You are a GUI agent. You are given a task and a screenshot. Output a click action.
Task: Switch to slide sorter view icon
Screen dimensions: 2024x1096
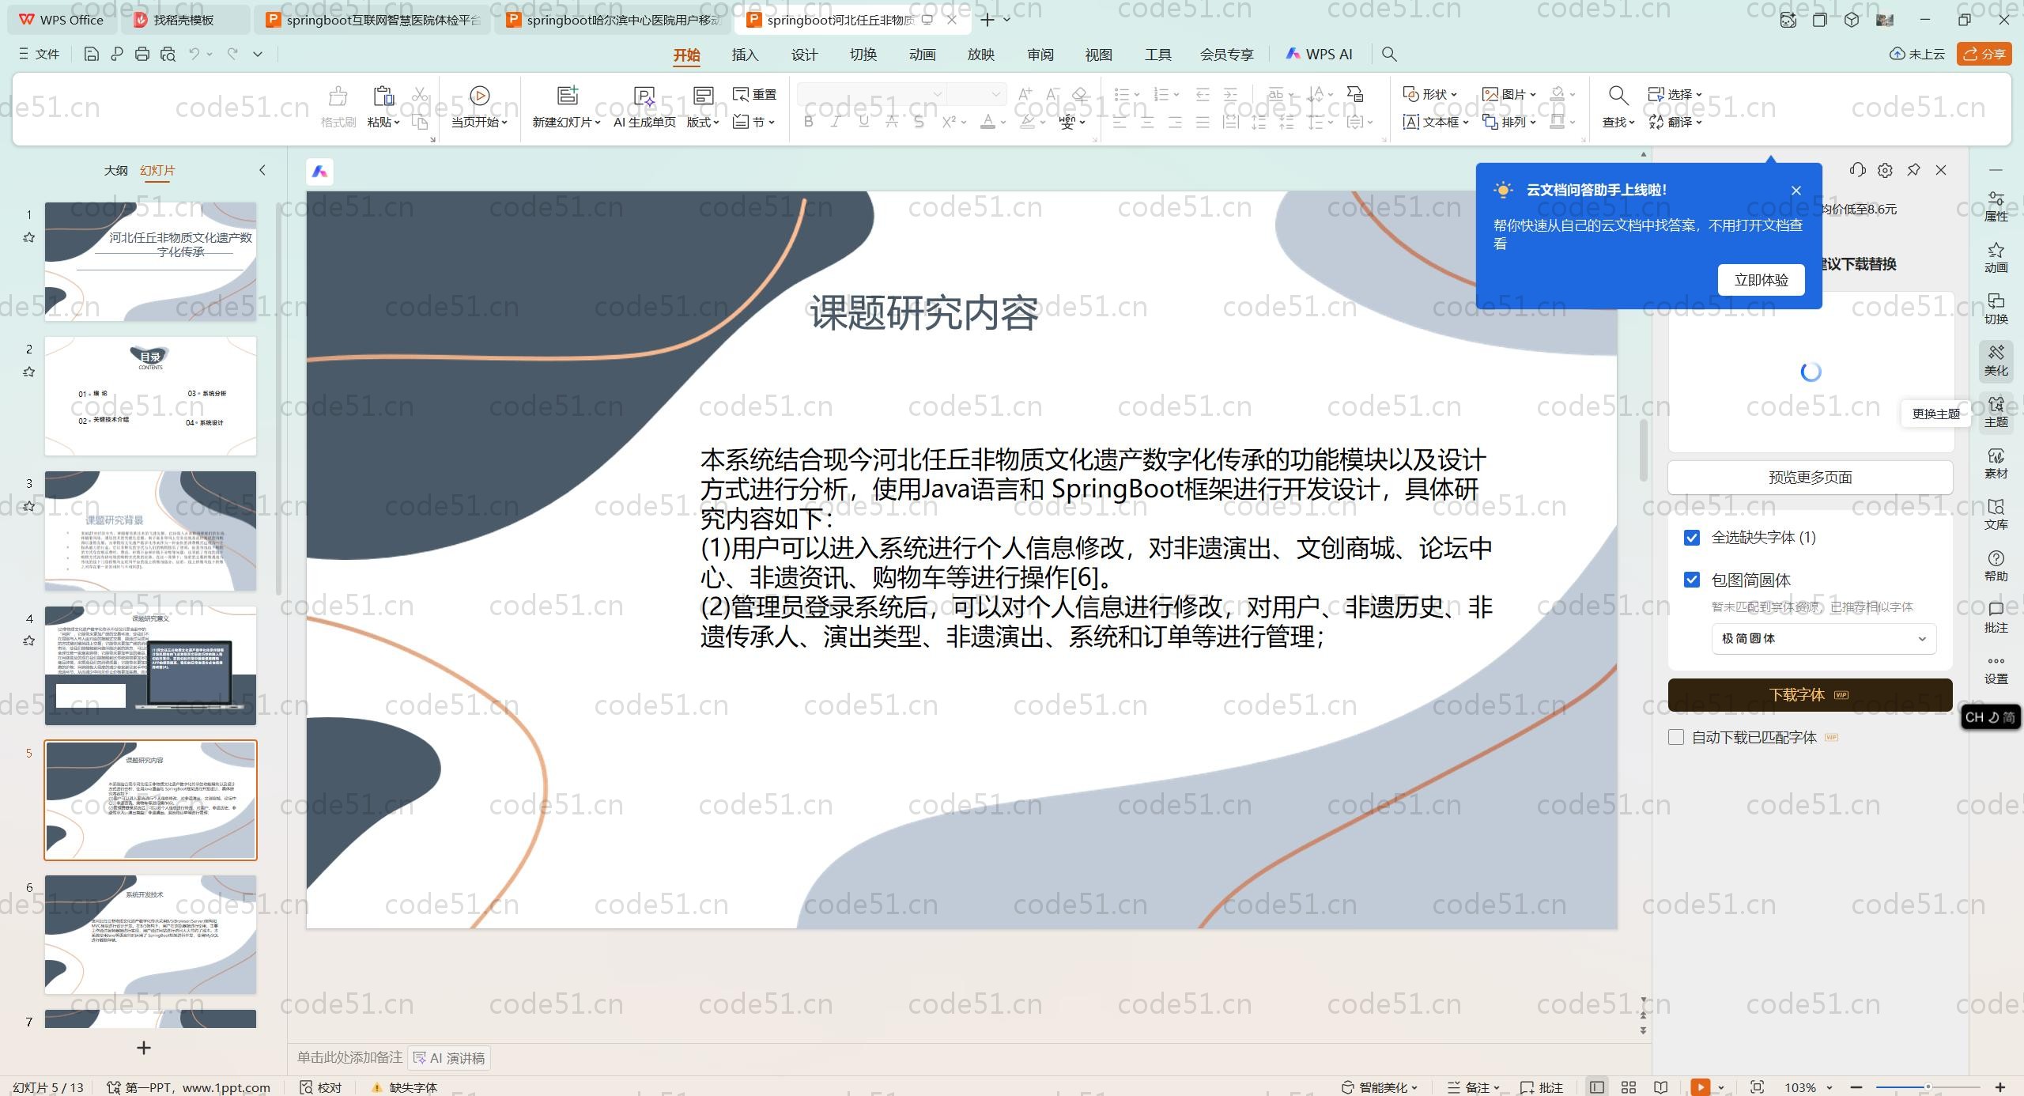point(1629,1087)
